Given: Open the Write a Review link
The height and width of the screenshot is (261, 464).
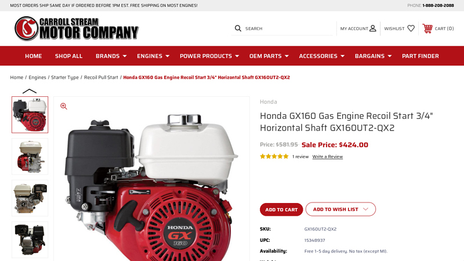Looking at the screenshot, I should 328,157.
